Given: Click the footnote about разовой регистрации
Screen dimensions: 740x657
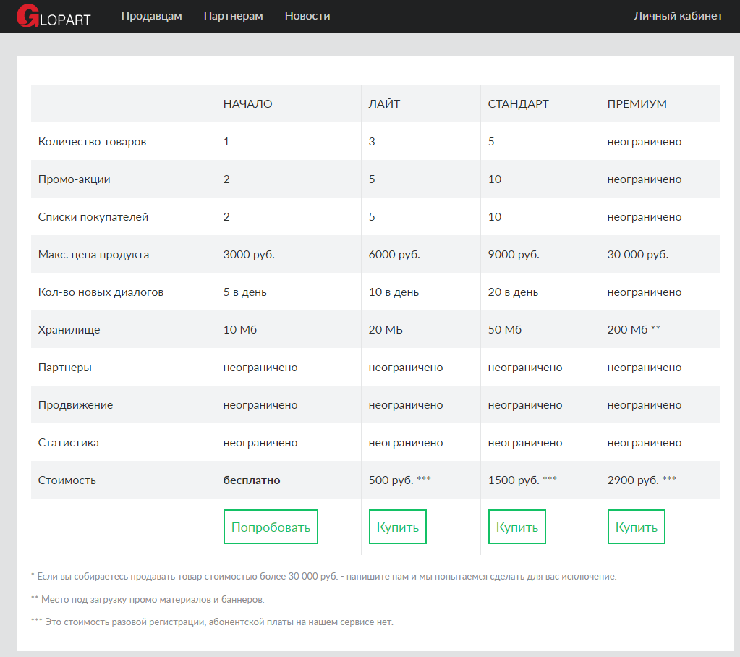Looking at the screenshot, I should coord(212,622).
